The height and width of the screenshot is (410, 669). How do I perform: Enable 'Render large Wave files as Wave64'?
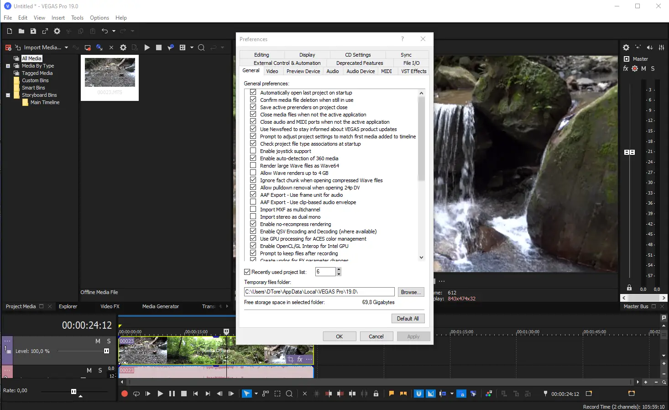[x=253, y=165]
